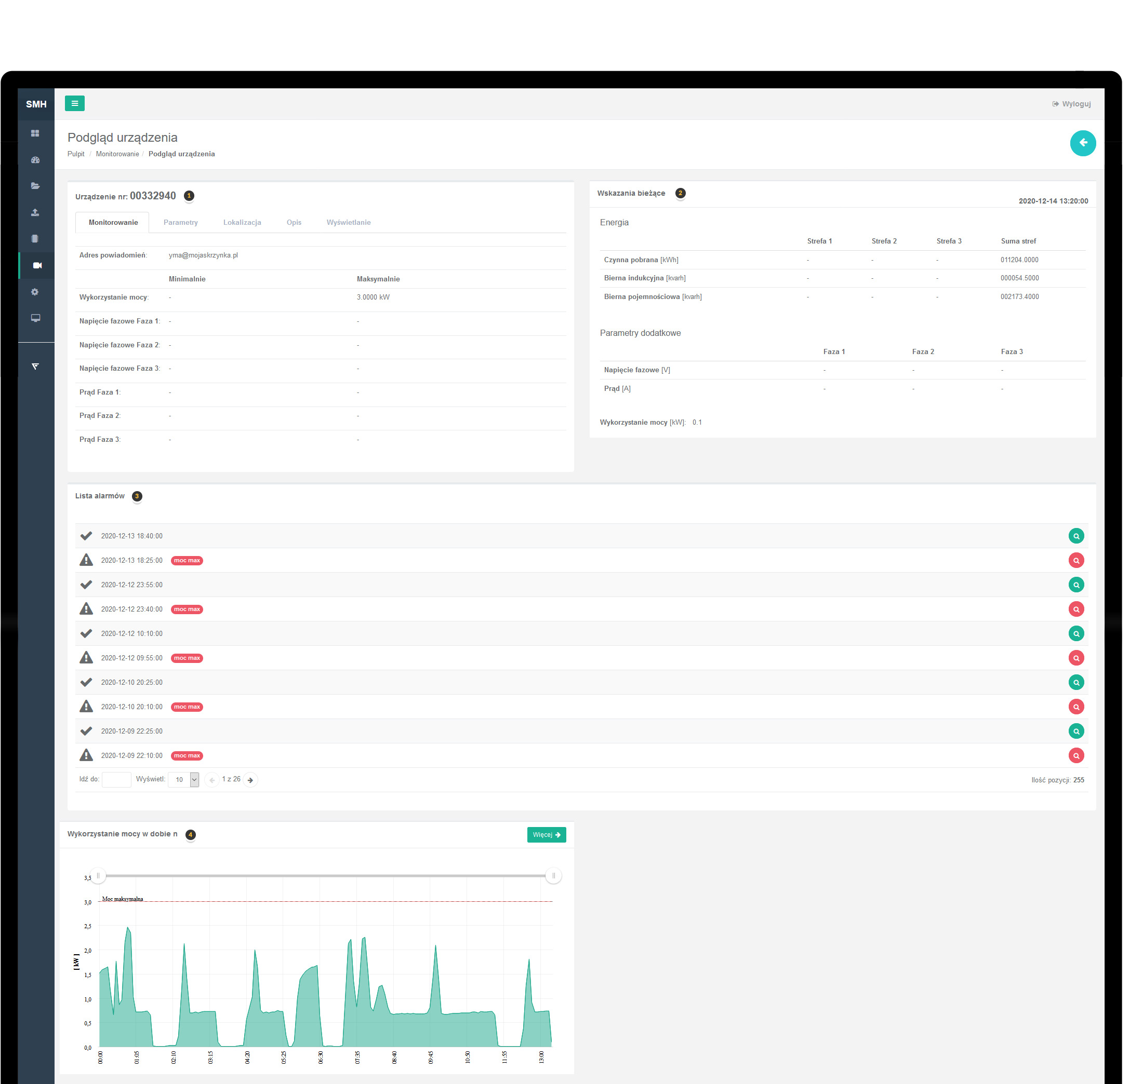1143x1084 pixels.
Task: Switch to the Lokalizacja tab
Action: [x=242, y=223]
